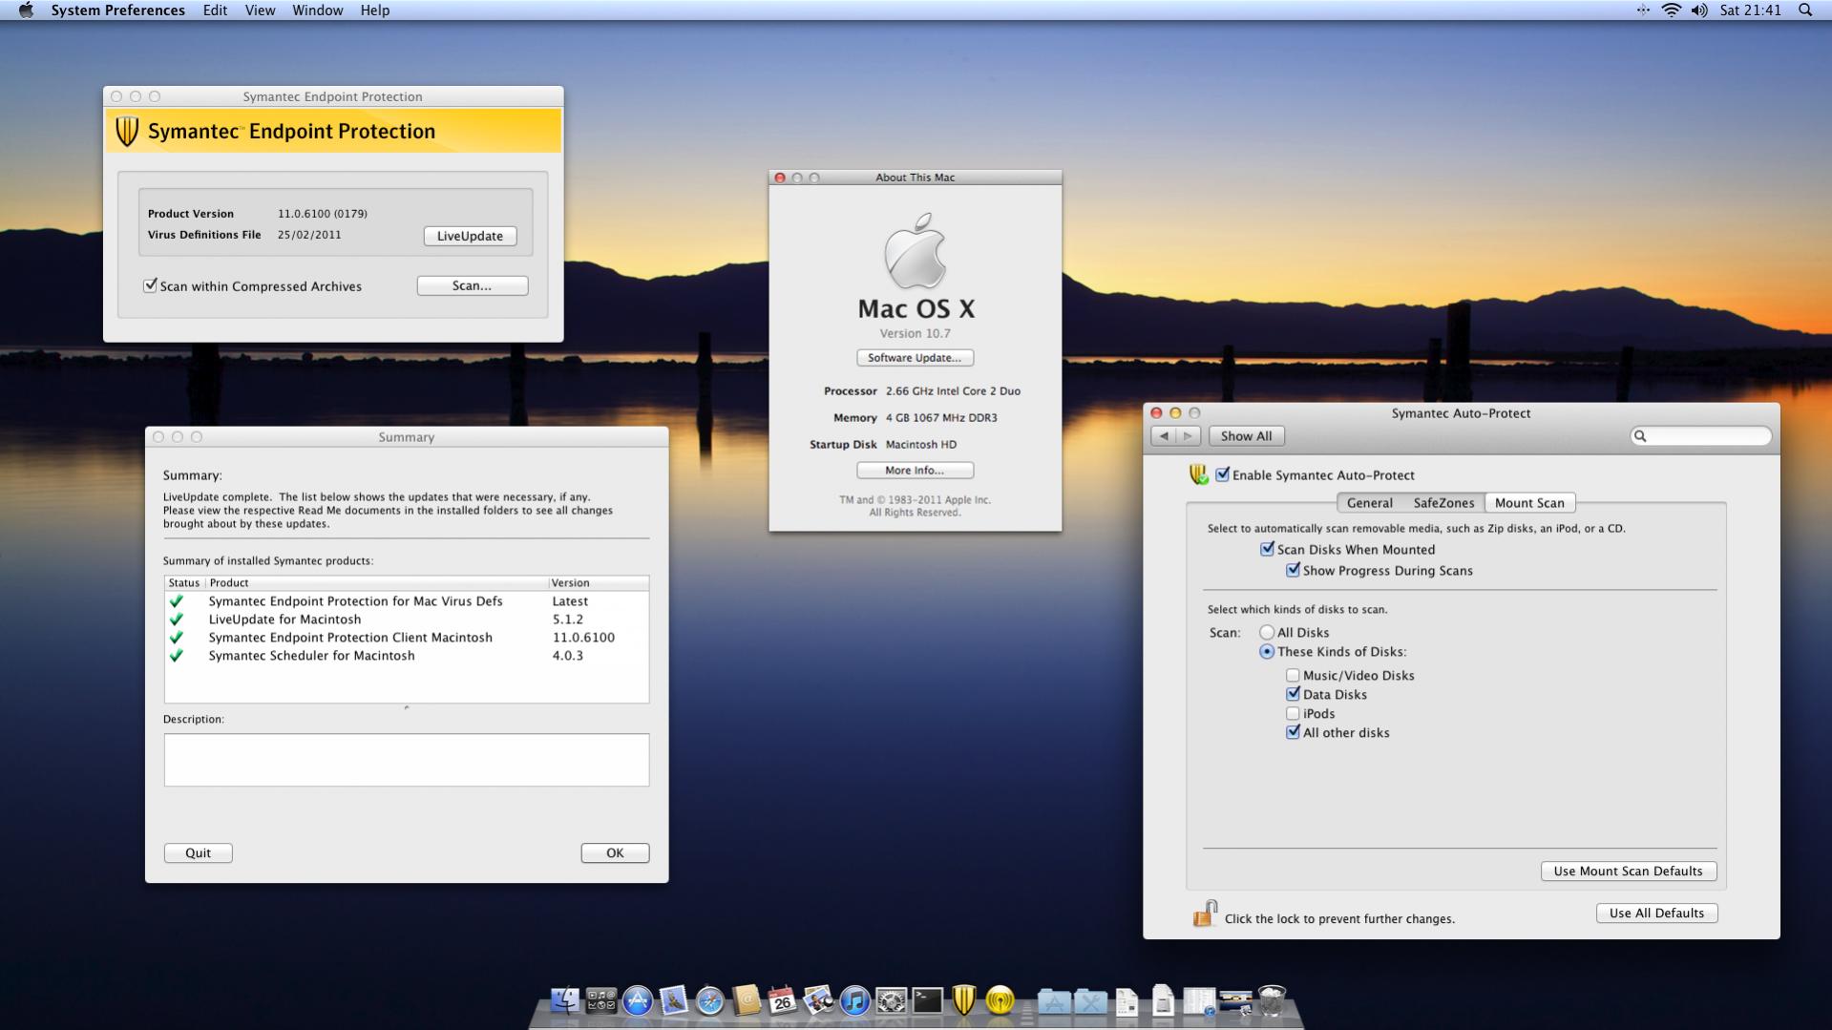Open iCal calendar icon in Dock
Viewport: 1832px width, 1030px height.
click(783, 999)
